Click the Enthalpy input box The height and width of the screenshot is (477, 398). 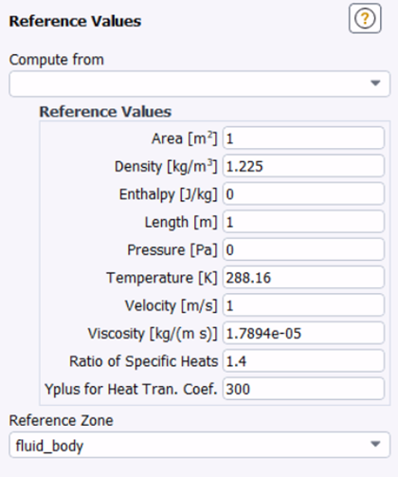(x=303, y=193)
